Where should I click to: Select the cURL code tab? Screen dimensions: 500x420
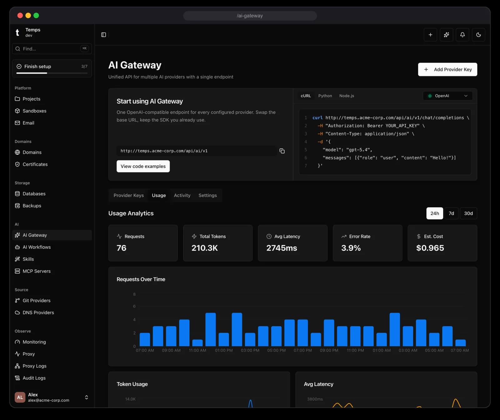306,96
